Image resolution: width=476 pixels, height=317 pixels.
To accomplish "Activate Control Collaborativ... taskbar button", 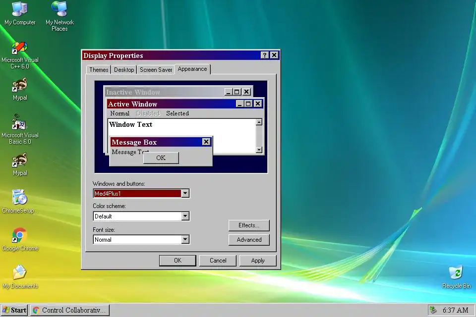I will [x=70, y=310].
